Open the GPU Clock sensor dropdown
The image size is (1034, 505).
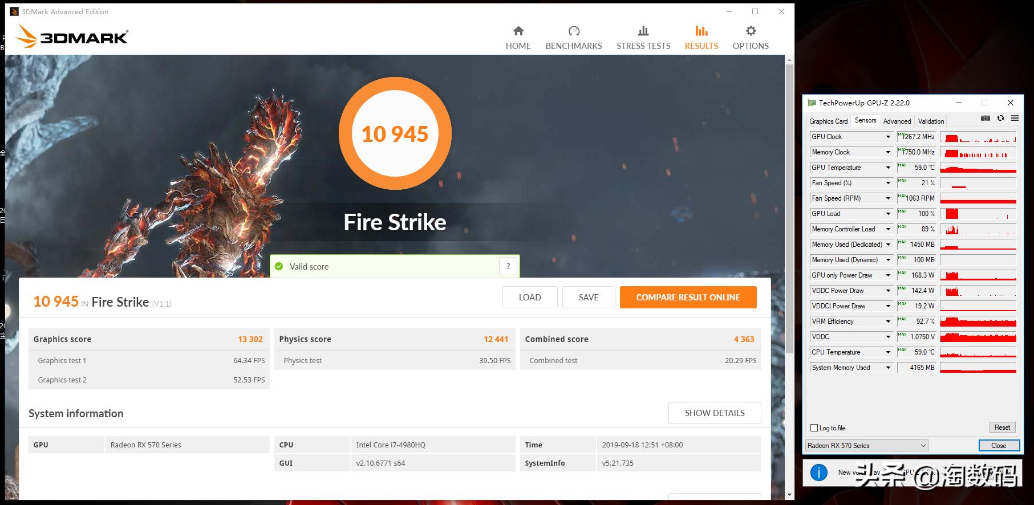tap(888, 137)
